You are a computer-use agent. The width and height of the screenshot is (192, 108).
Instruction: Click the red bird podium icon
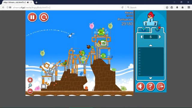point(151,18)
